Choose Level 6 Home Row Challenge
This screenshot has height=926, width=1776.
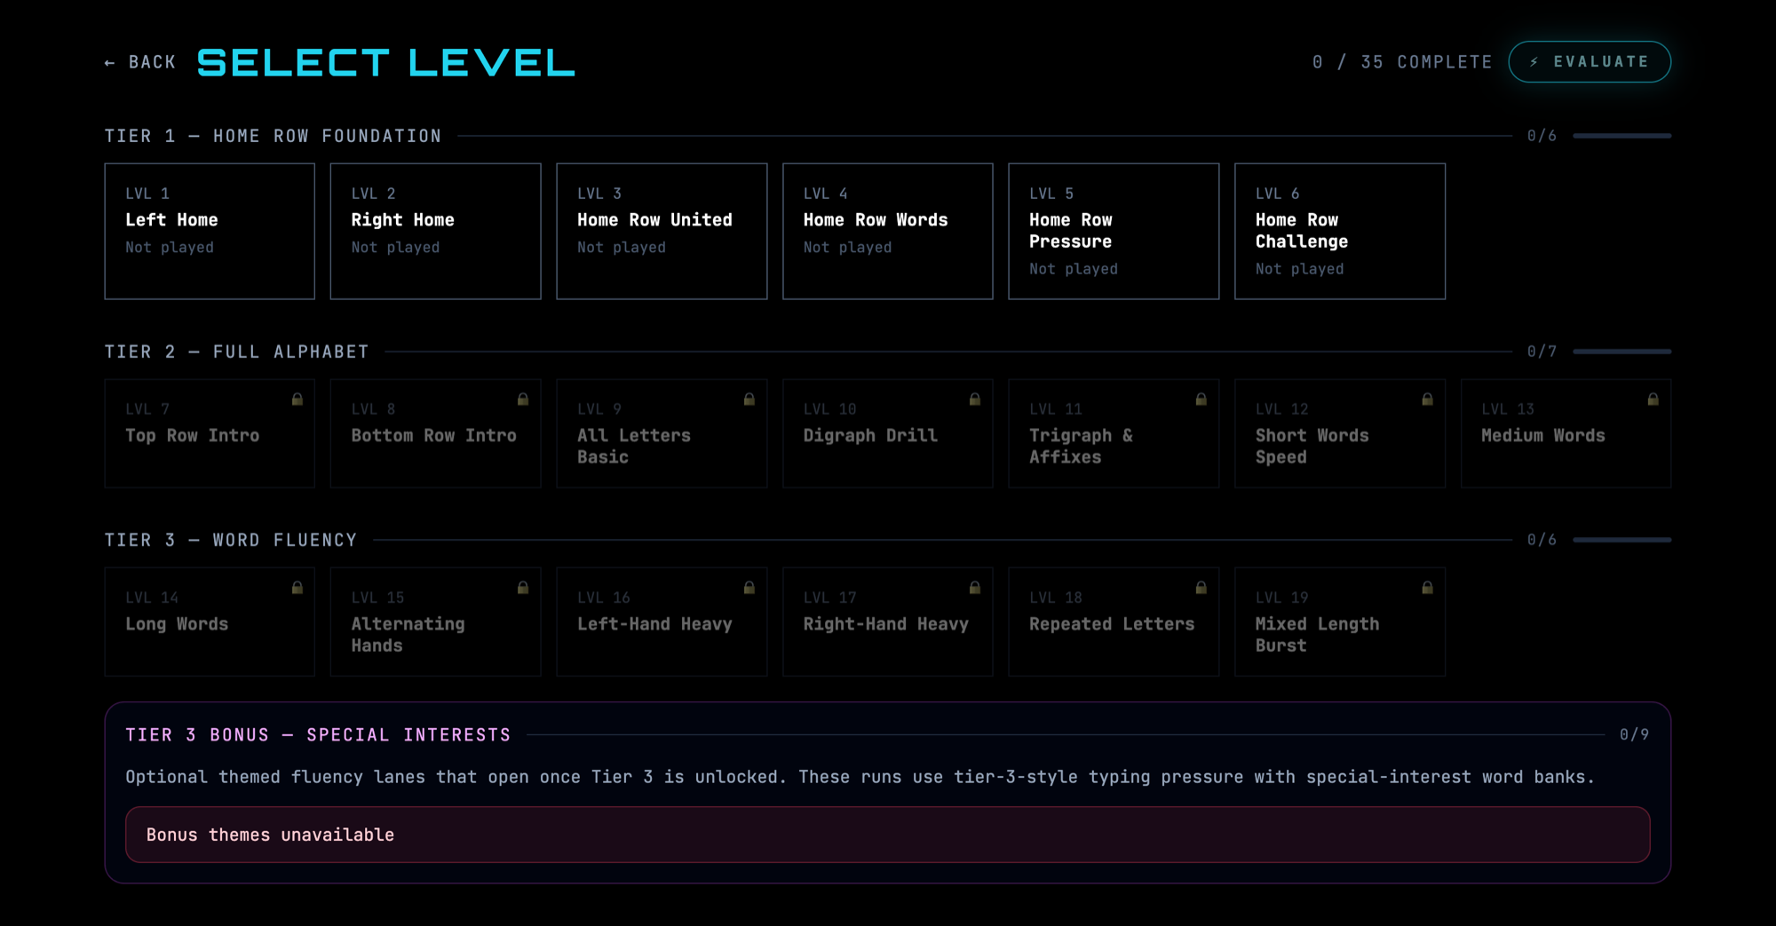click(1340, 231)
